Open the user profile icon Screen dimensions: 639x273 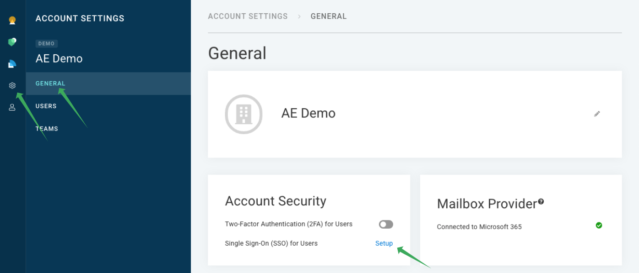tap(12, 107)
